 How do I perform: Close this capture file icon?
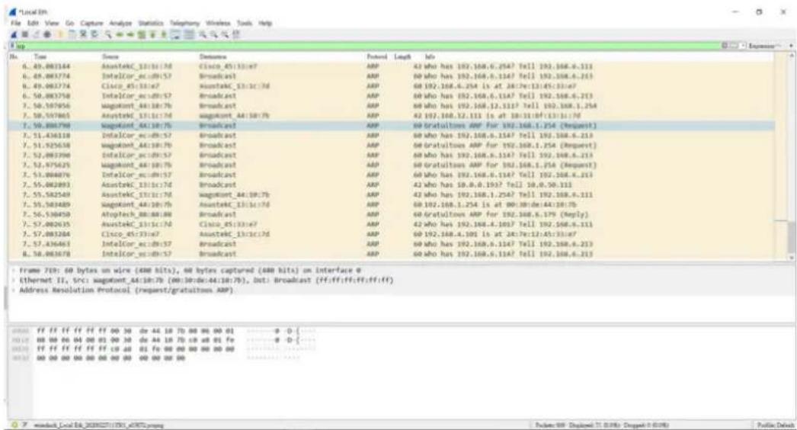pos(83,34)
